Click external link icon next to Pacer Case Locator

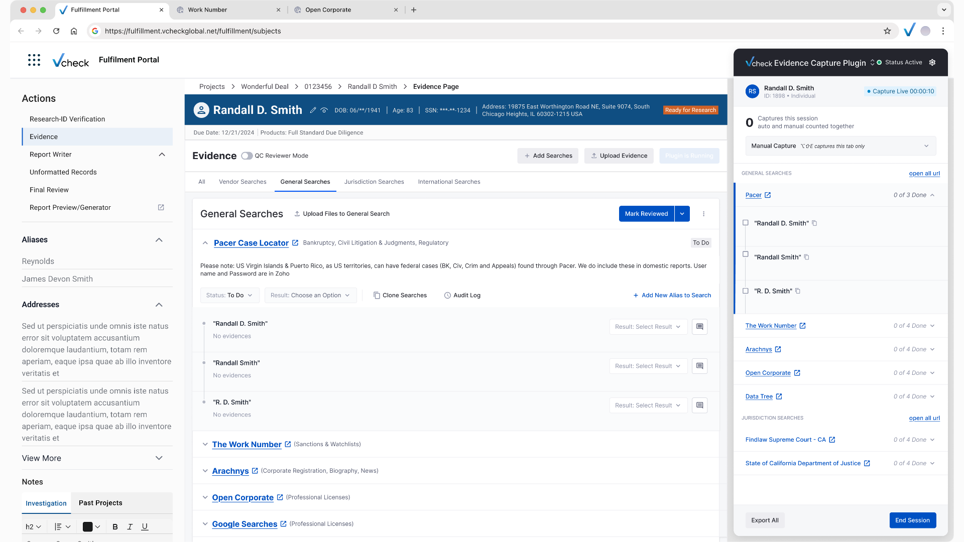click(x=295, y=243)
